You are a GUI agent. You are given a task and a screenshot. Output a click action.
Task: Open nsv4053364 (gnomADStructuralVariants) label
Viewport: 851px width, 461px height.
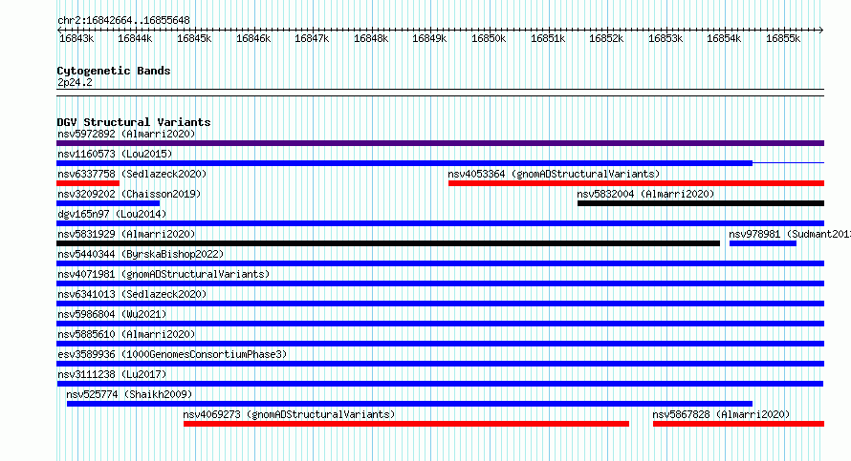click(x=554, y=174)
